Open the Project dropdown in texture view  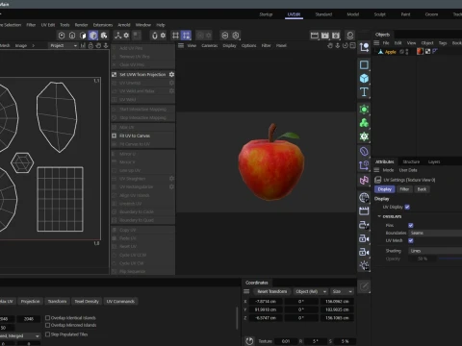[64, 45]
